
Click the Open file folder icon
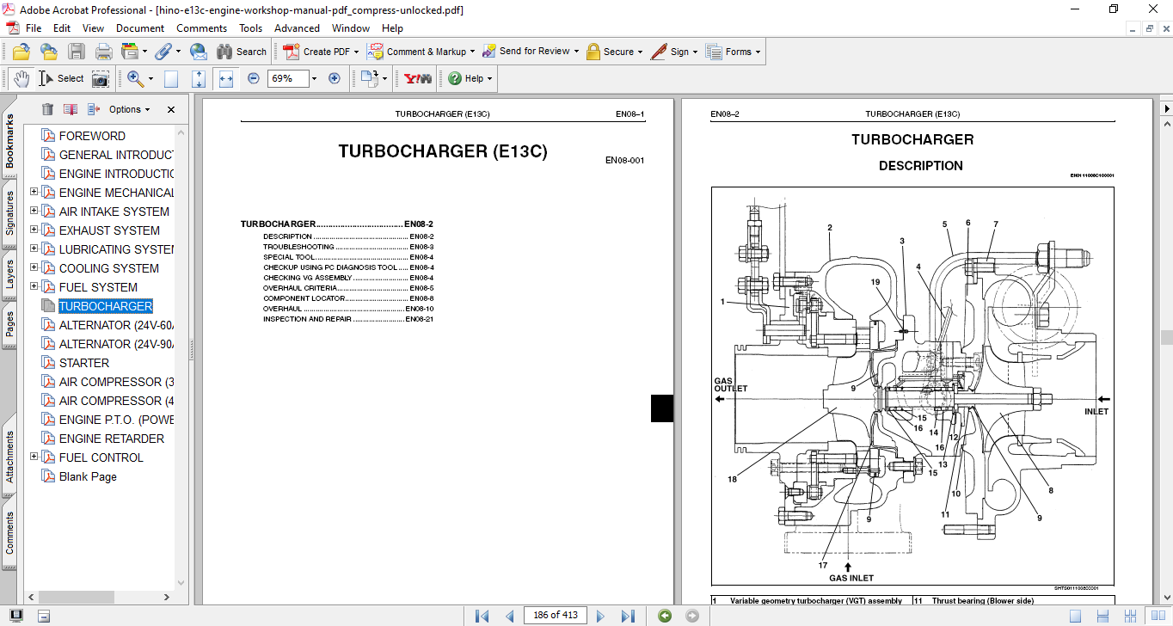[x=21, y=52]
